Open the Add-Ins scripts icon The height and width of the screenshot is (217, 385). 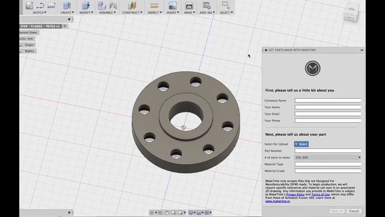pos(207,5)
